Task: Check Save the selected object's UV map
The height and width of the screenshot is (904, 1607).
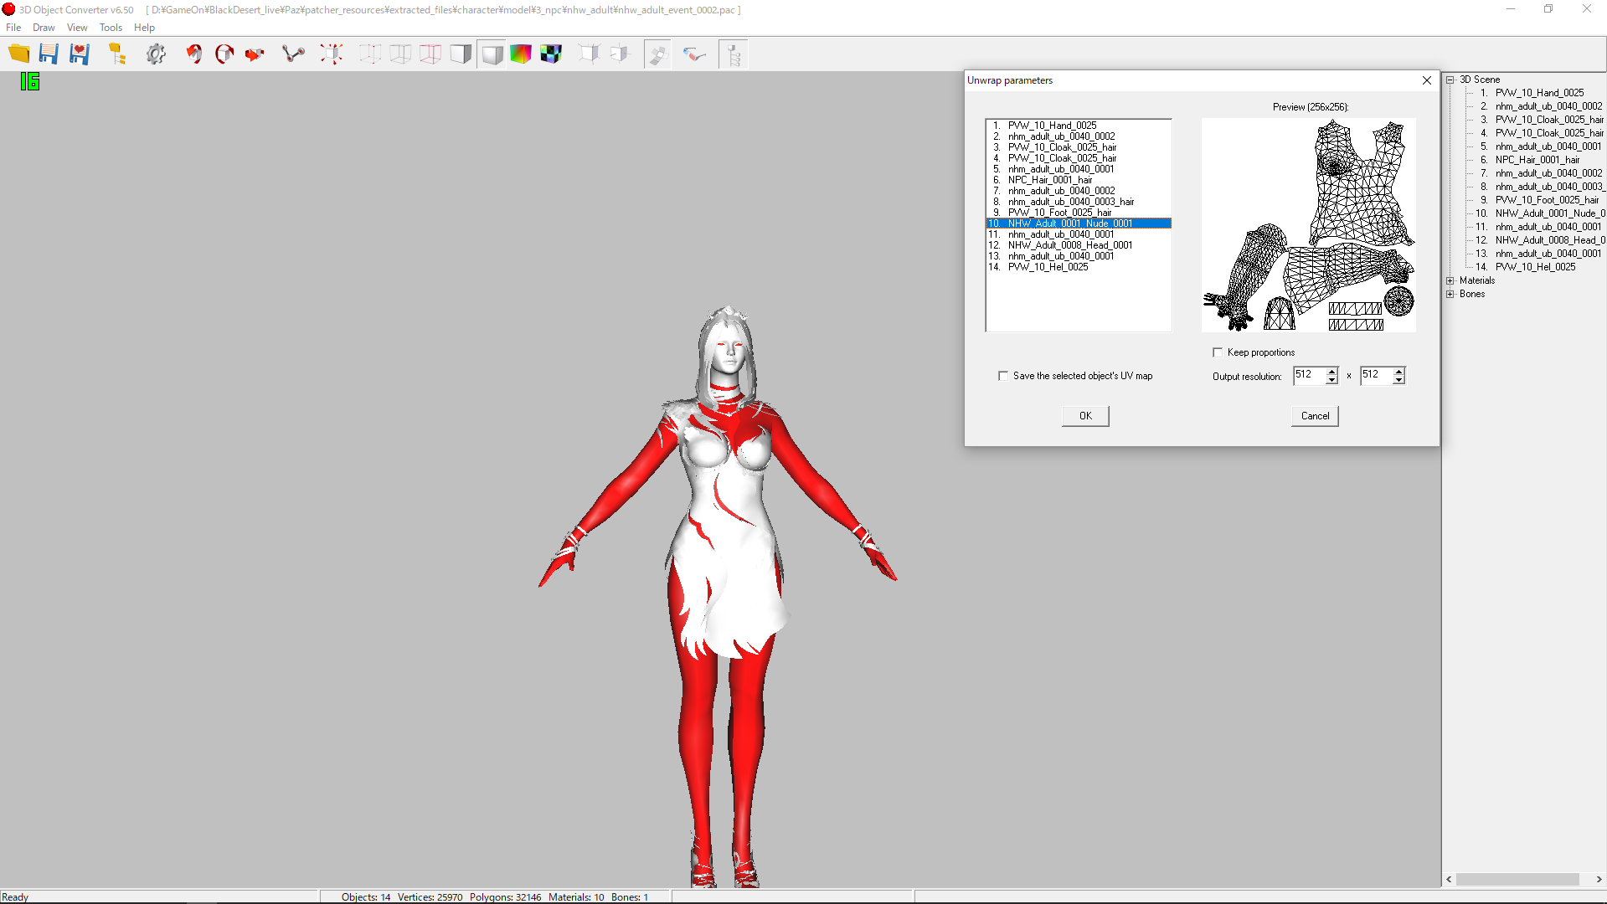Action: (x=1003, y=376)
